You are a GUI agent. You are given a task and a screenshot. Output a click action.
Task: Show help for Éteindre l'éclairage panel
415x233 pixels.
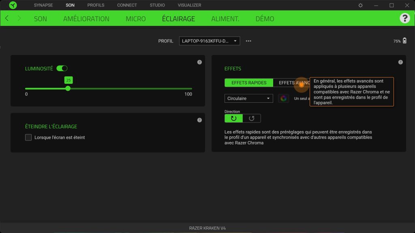point(199,120)
